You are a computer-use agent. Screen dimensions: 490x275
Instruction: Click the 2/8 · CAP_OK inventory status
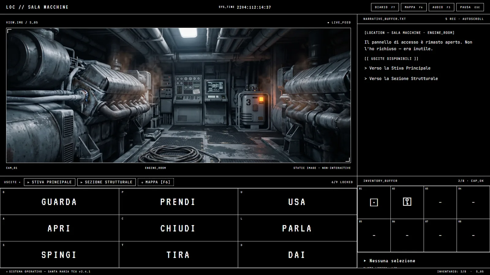pos(471,181)
